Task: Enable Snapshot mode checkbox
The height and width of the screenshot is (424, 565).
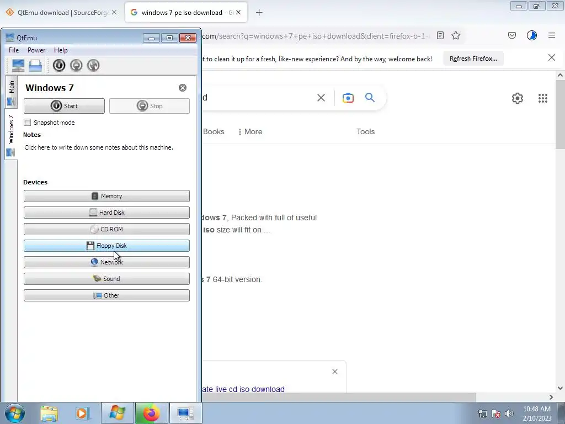Action: 28,122
